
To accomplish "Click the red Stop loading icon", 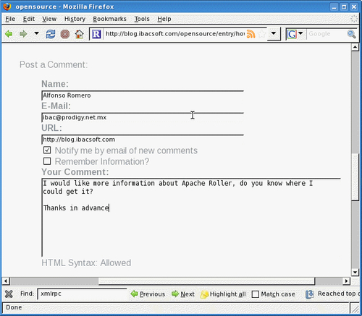I will coord(65,34).
